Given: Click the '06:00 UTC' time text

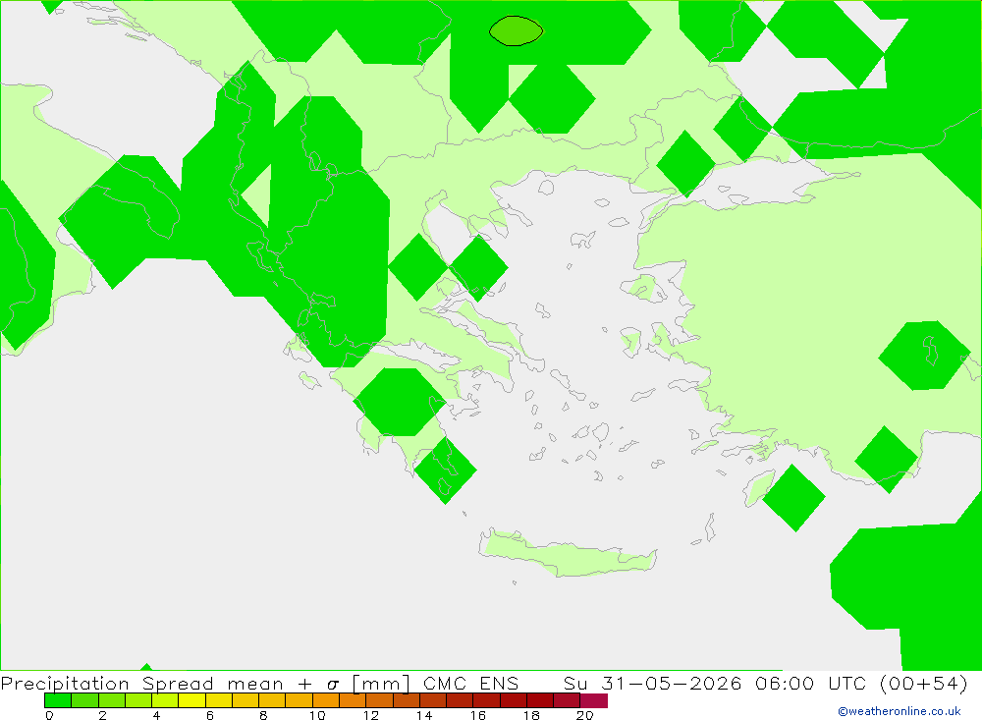Looking at the screenshot, I should coord(811,683).
